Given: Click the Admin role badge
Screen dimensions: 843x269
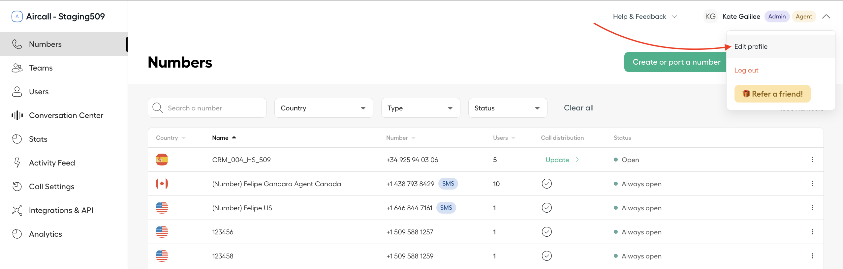Looking at the screenshot, I should tap(777, 16).
